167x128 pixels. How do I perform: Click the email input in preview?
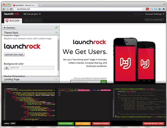tap(86, 82)
